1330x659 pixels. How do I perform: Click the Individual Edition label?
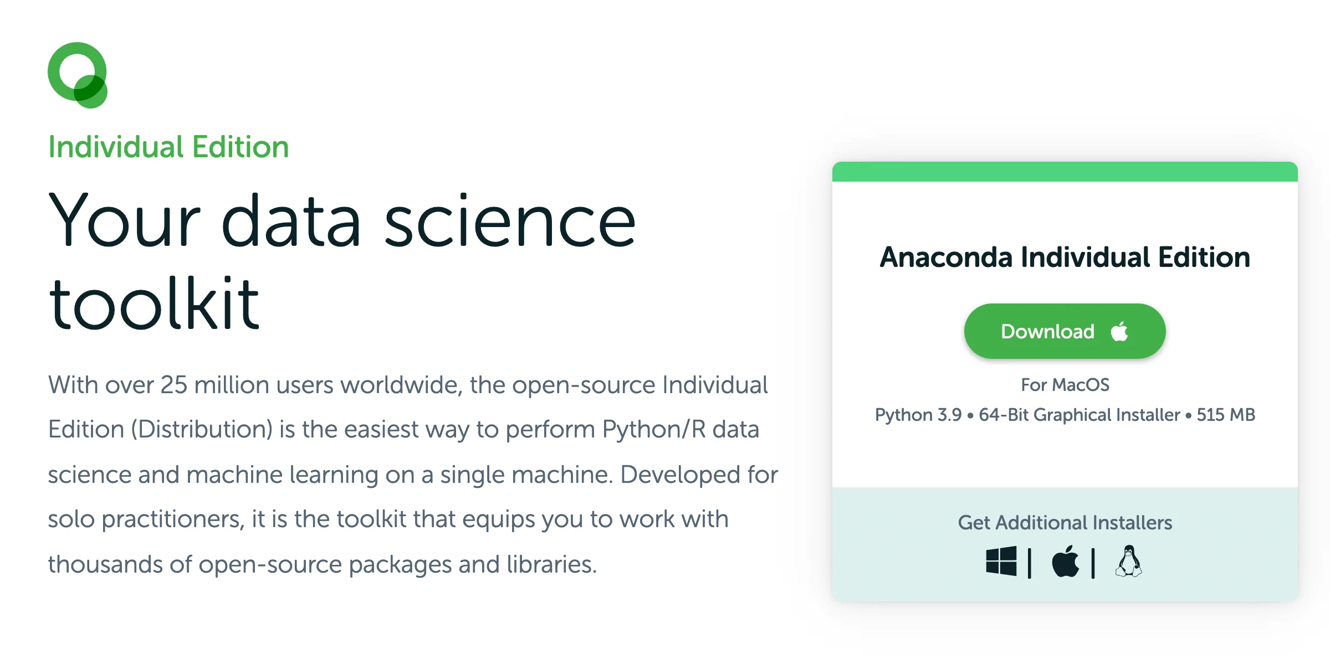(x=168, y=146)
